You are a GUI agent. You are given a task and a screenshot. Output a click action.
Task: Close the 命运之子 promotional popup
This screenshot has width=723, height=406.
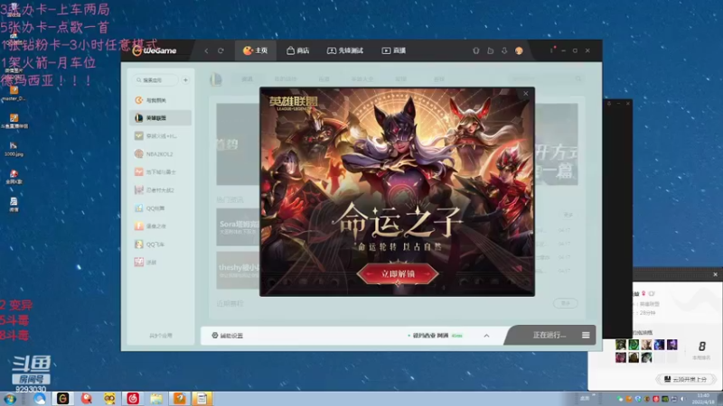526,94
